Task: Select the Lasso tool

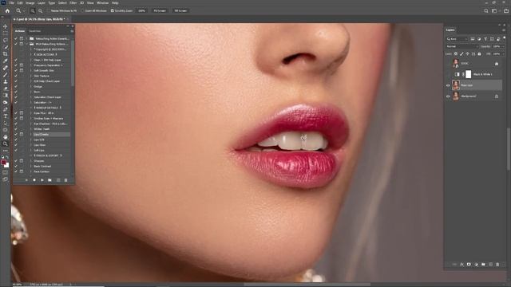Action: pyautogui.click(x=6, y=41)
